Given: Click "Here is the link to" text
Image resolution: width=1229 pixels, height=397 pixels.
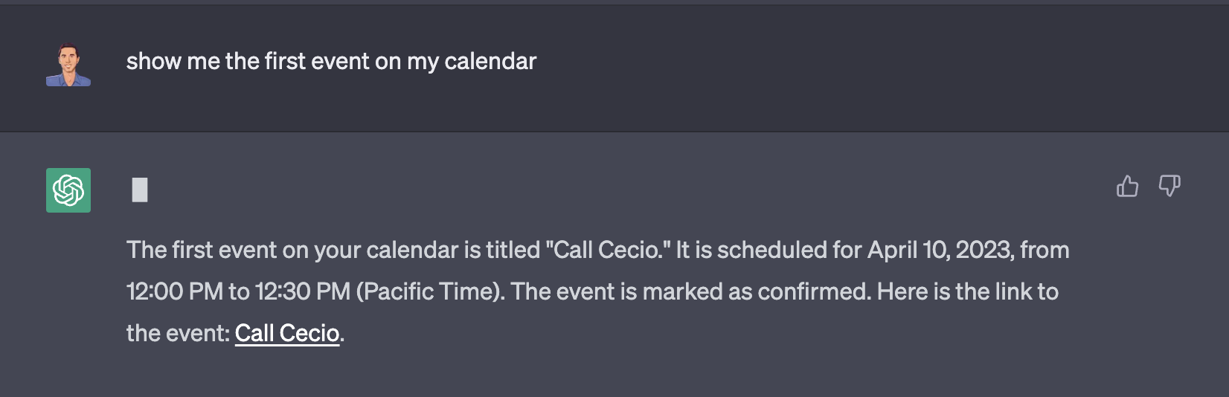Looking at the screenshot, I should click(967, 291).
